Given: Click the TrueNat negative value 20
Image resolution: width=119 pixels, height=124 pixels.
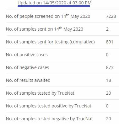Looking at the screenshot, I should point(108,119).
